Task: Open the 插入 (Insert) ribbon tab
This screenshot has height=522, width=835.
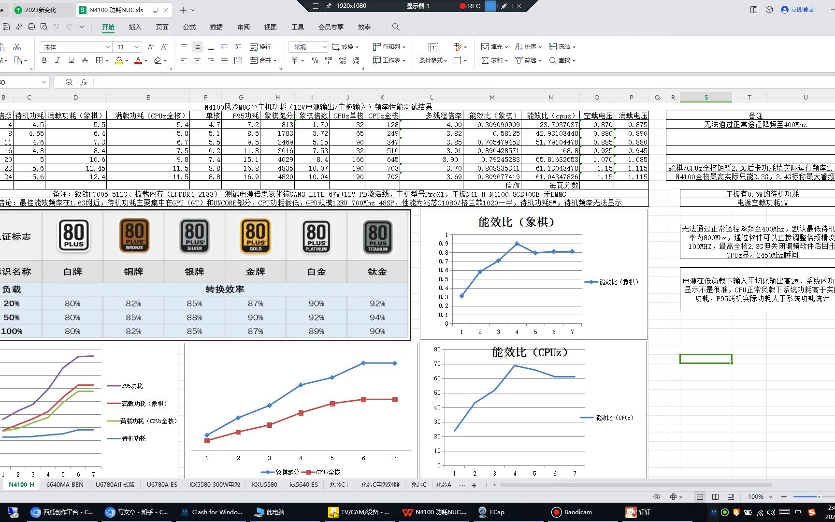Action: (x=135, y=27)
